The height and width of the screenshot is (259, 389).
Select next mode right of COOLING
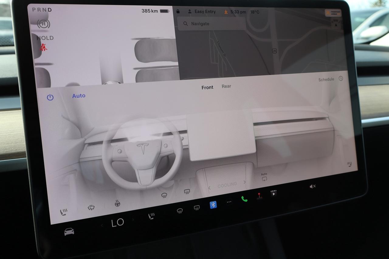[x=245, y=182]
